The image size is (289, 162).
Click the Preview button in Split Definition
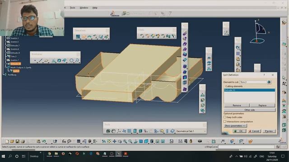coord(269,131)
